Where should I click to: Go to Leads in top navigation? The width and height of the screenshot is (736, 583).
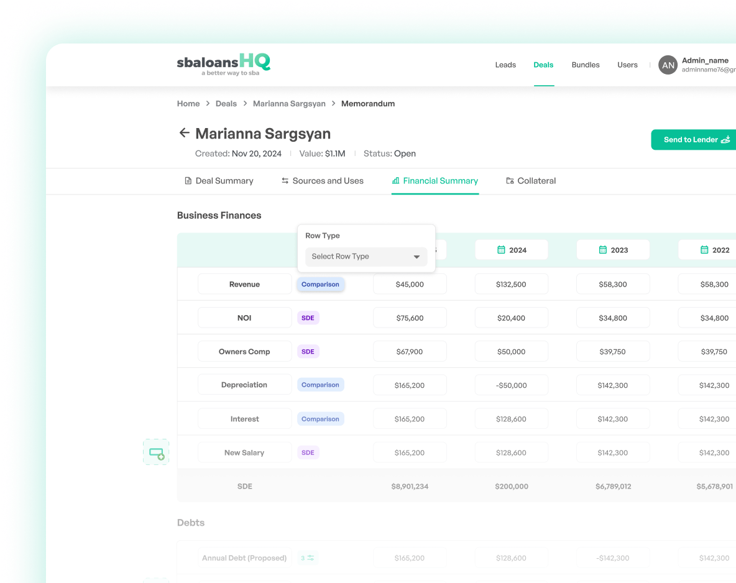point(505,65)
